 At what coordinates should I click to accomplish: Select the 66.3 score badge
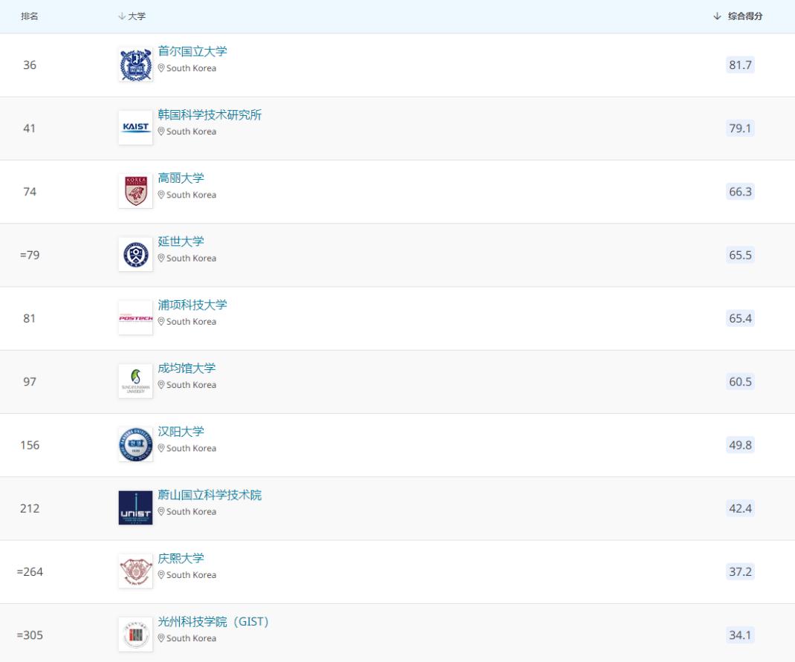(x=740, y=192)
